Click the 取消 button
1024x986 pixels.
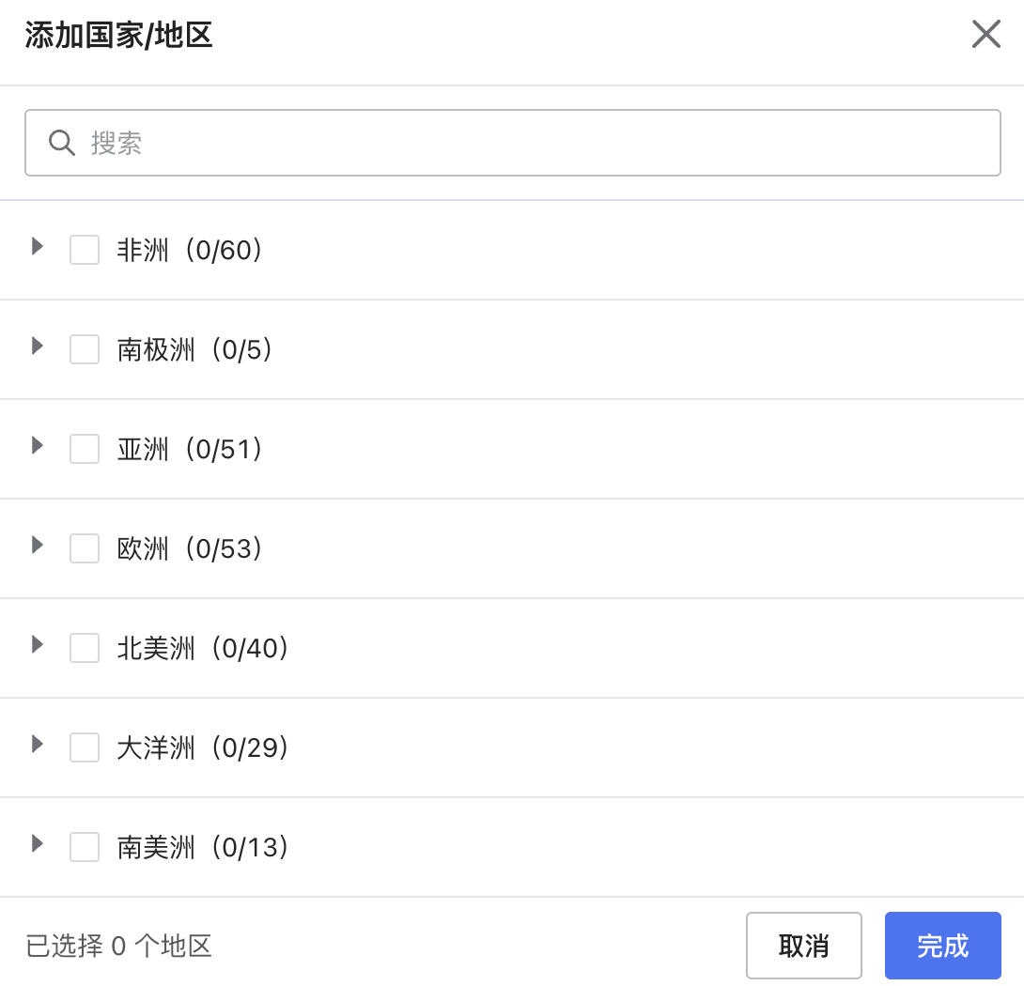803,946
